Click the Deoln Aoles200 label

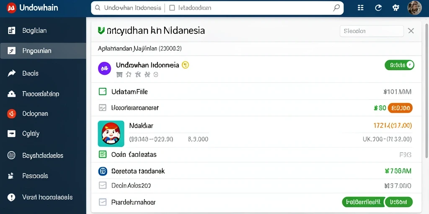tap(131, 186)
